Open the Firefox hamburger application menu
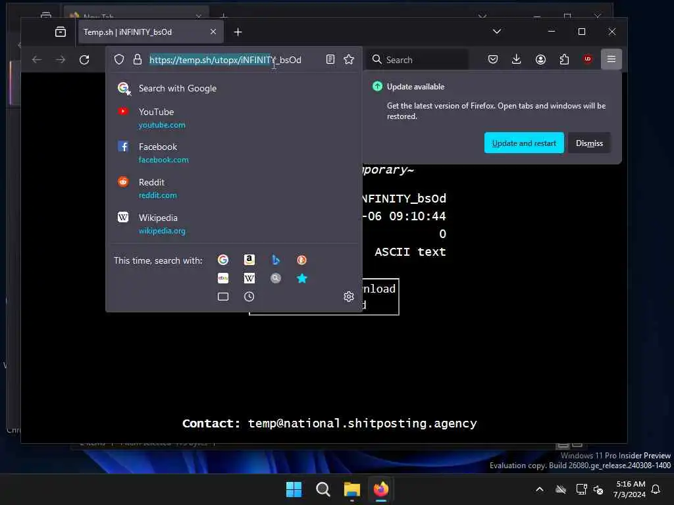Screen dimensions: 674x505 (x=611, y=59)
